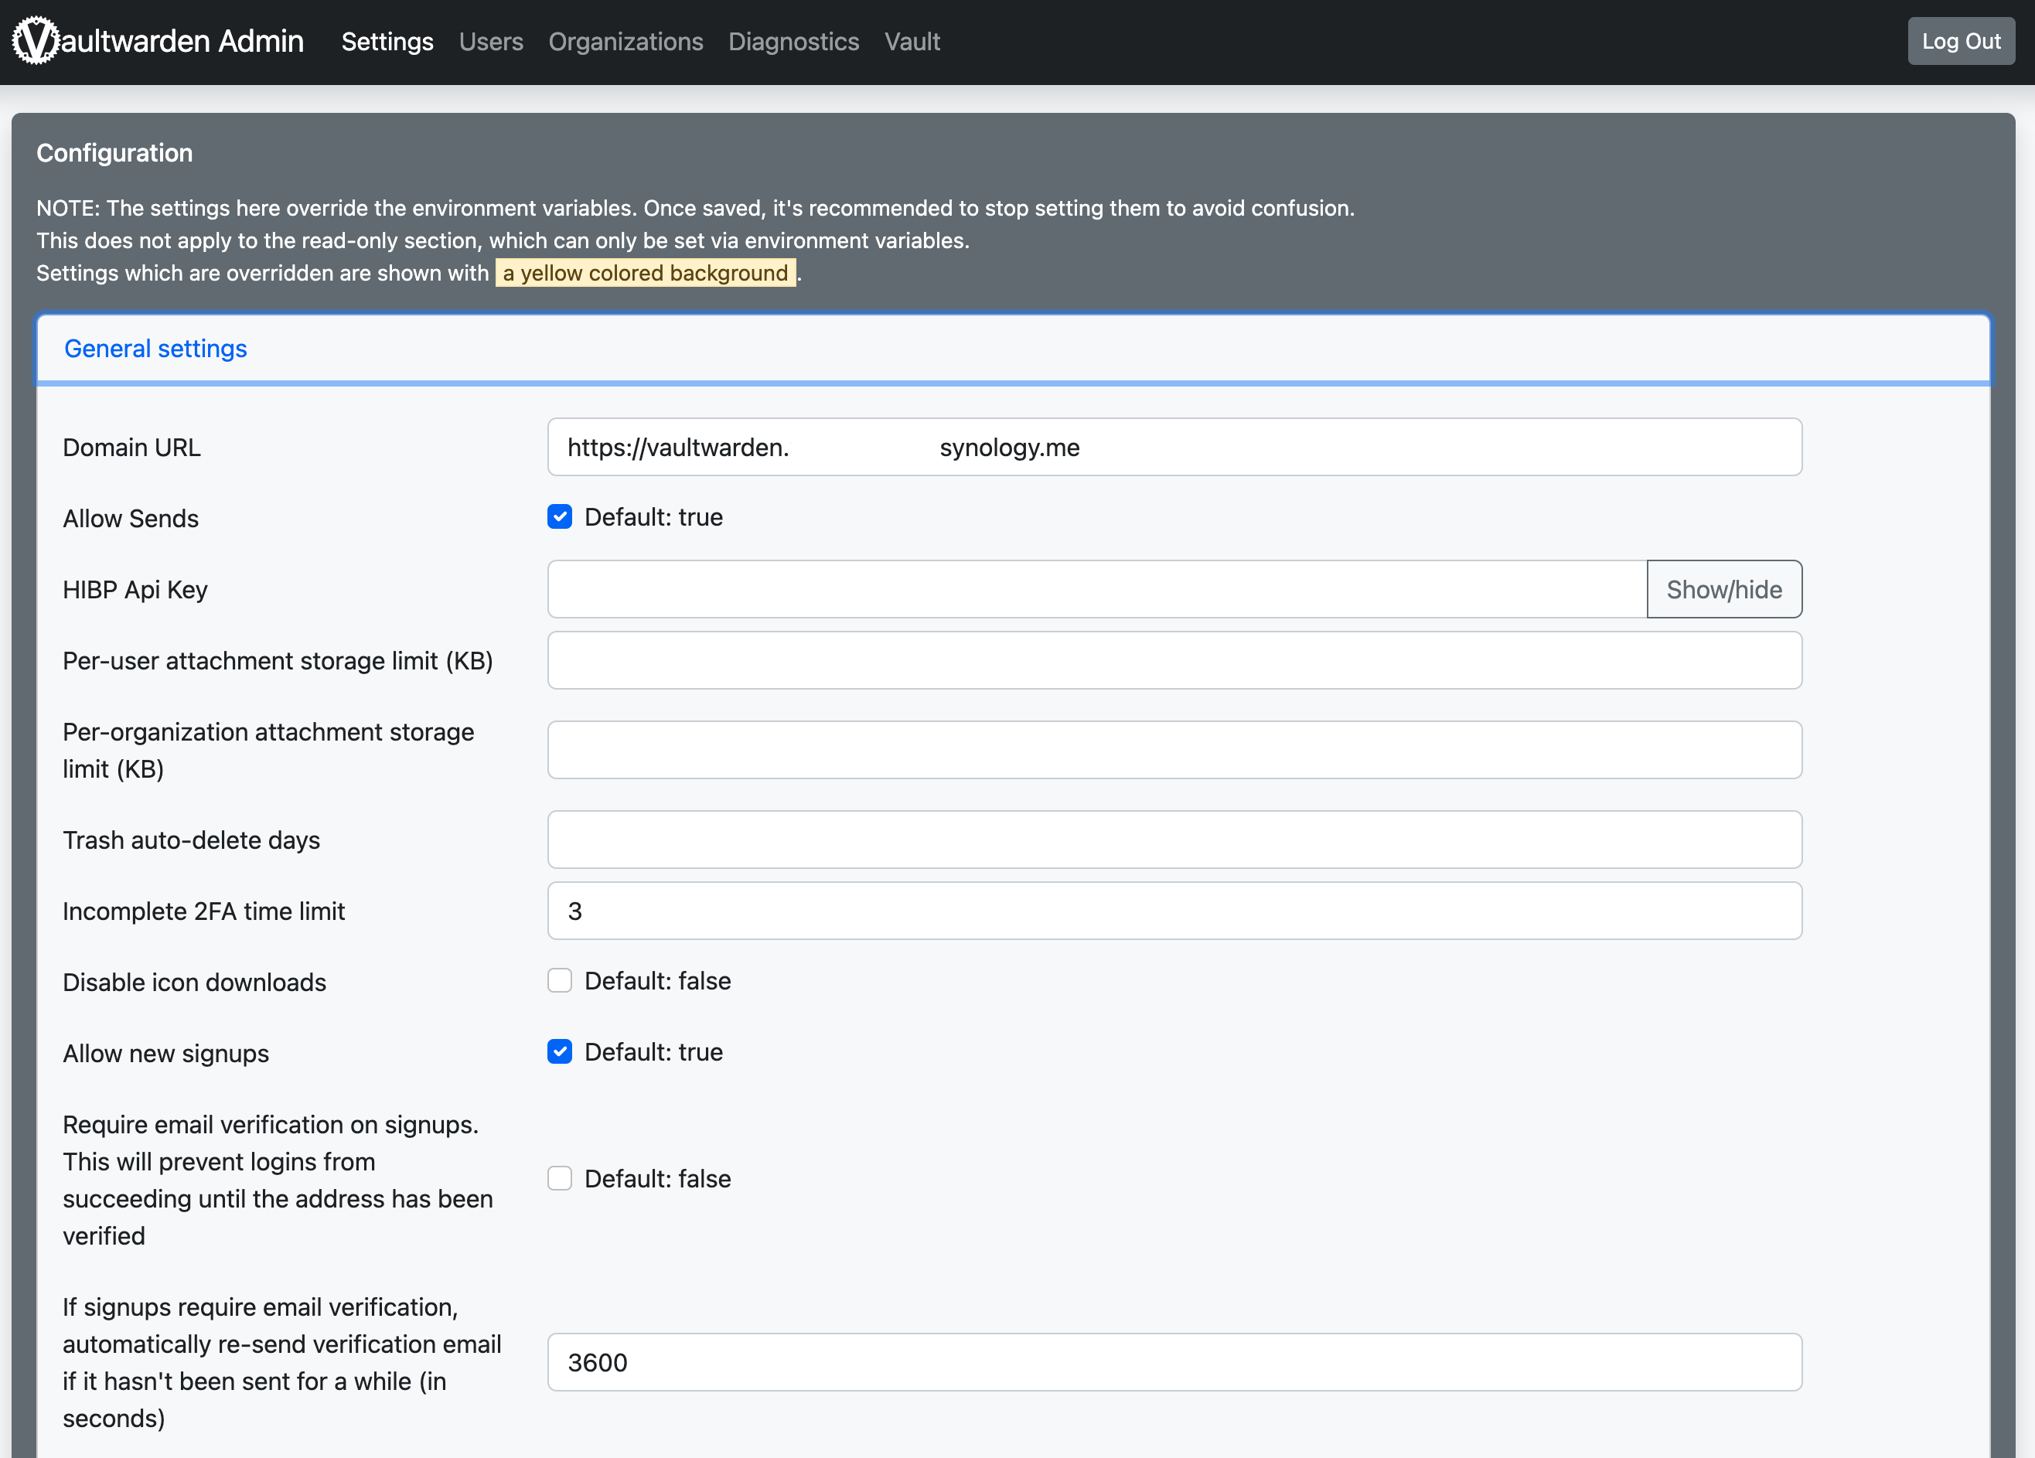Toggle the Allow Sends checkbox

pyautogui.click(x=559, y=517)
